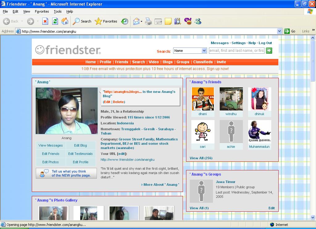The width and height of the screenshot is (316, 229).
Task: Open windhu's friend thumbnail
Action: [231, 99]
